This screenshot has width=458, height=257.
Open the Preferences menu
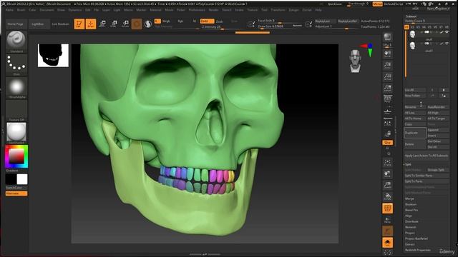[x=197, y=10]
